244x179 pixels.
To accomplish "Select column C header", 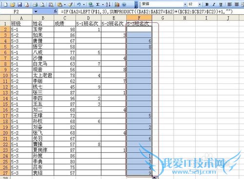I will click(65, 18).
